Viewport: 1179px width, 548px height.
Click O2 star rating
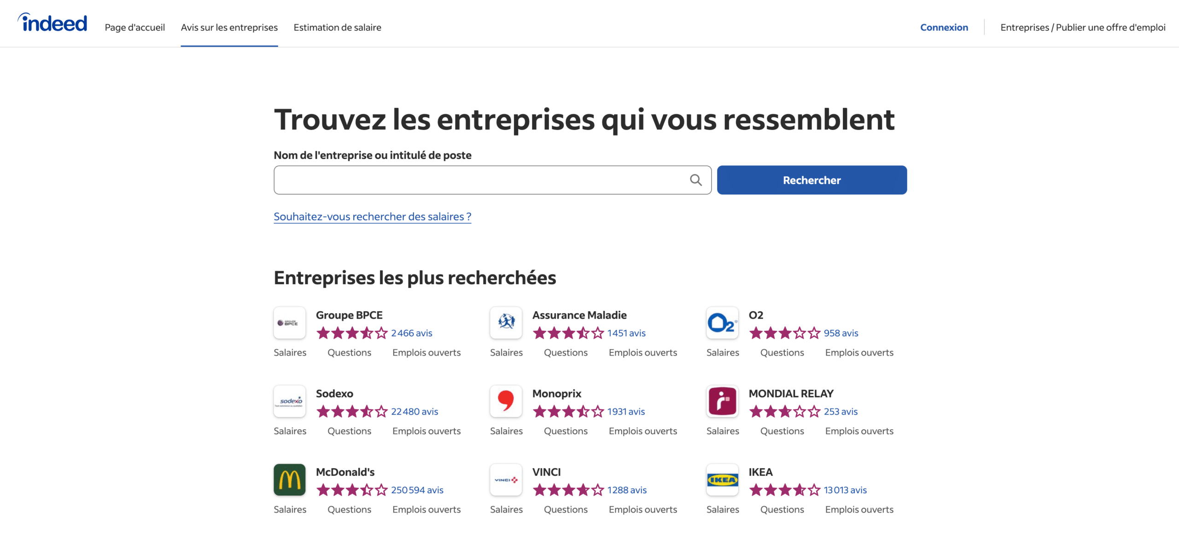pos(785,333)
